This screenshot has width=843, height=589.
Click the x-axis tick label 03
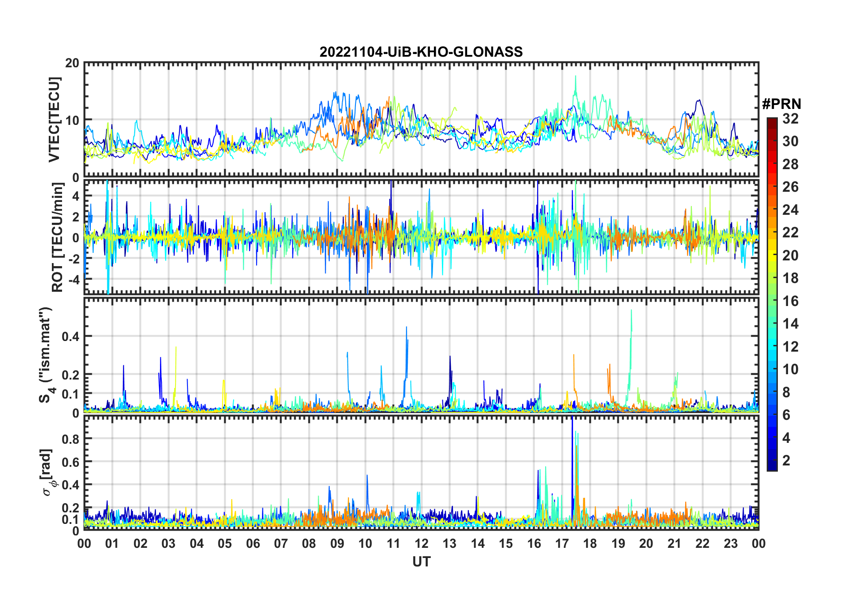[168, 543]
